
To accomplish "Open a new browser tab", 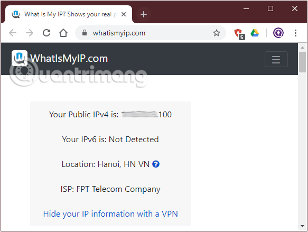I will (144, 14).
